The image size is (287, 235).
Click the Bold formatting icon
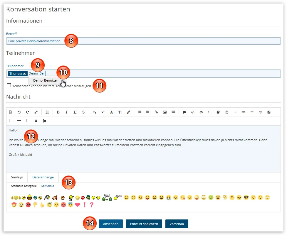[58, 112]
